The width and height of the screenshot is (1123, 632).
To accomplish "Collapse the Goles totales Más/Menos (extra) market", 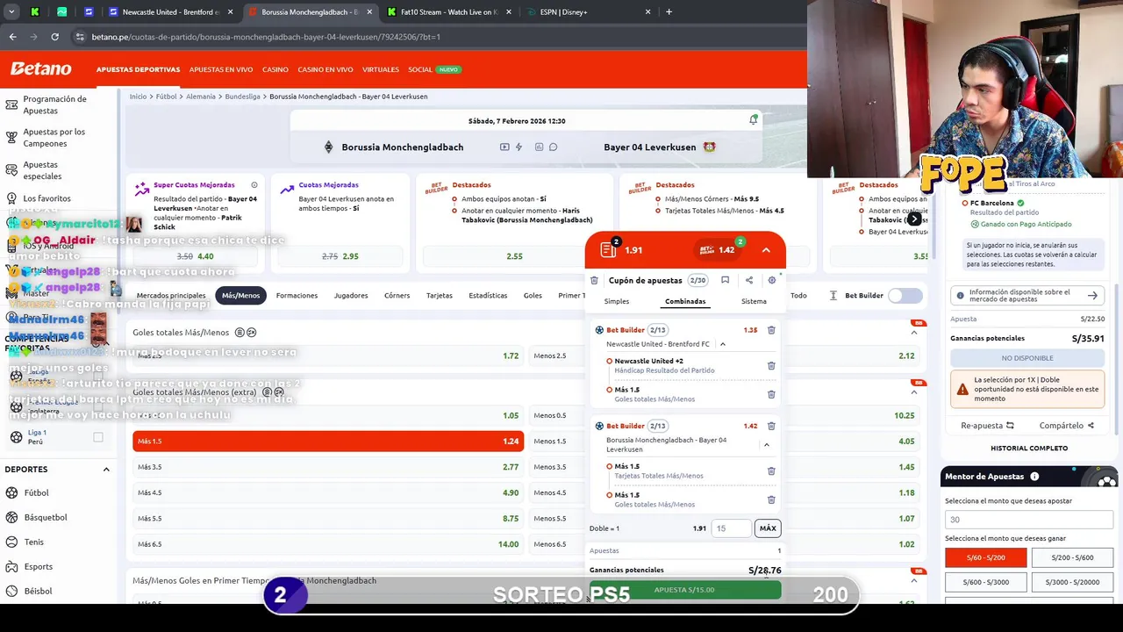I will point(914,392).
